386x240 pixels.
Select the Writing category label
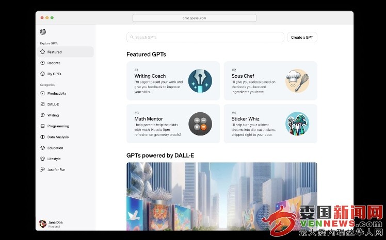(53, 115)
